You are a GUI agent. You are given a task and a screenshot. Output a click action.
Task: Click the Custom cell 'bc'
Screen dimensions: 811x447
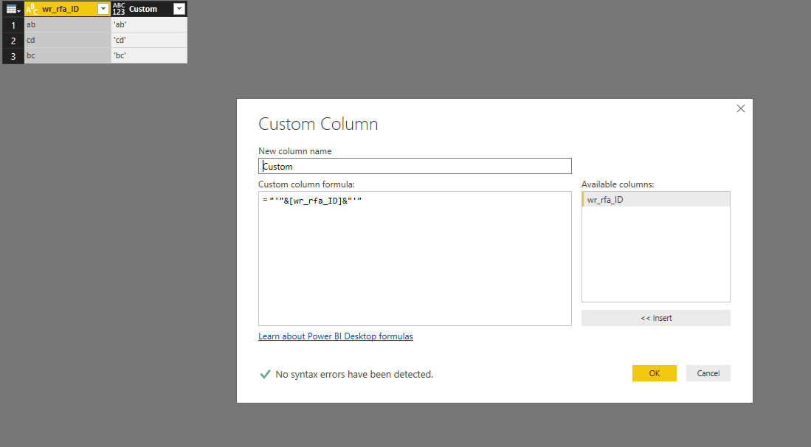coord(149,55)
